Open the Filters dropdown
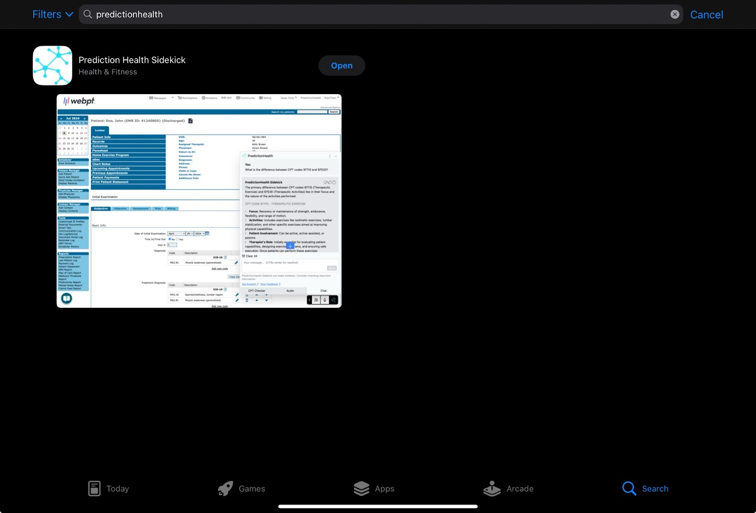The width and height of the screenshot is (756, 513). [x=52, y=14]
